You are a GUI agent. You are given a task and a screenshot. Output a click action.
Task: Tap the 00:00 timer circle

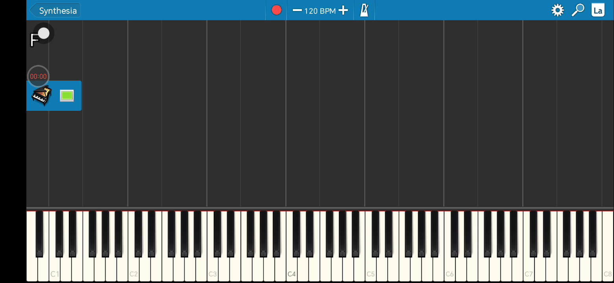click(x=38, y=76)
